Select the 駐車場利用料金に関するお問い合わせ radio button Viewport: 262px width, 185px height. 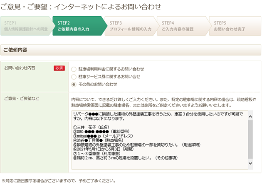pyautogui.click(x=74, y=69)
